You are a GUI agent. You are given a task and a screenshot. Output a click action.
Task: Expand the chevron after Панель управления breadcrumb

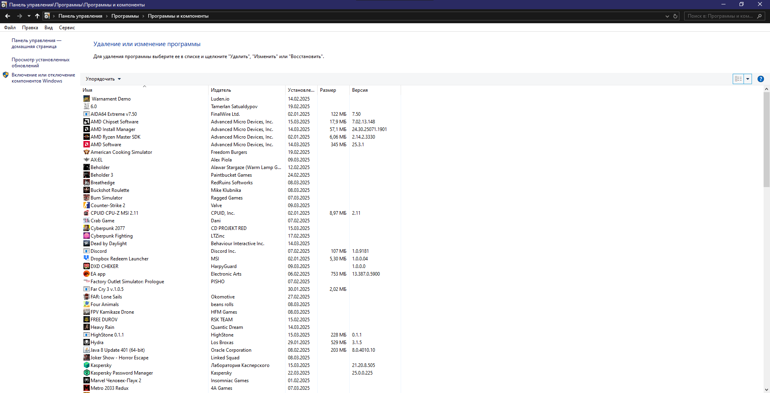coord(107,16)
